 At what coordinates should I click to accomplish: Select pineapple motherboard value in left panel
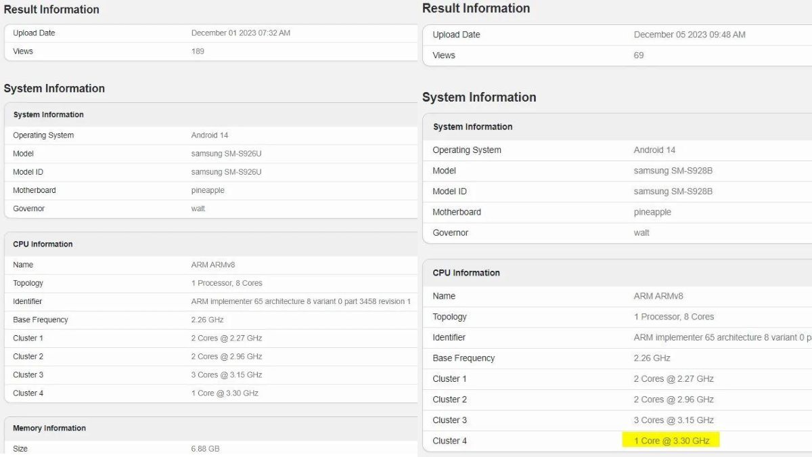208,190
